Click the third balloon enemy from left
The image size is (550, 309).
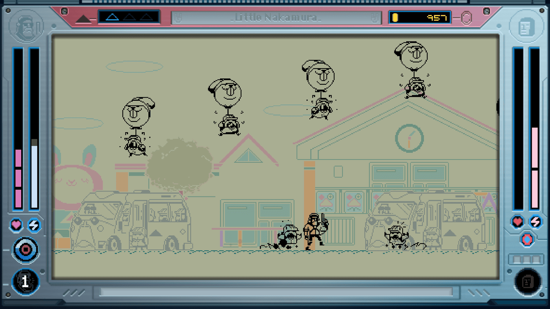319,89
